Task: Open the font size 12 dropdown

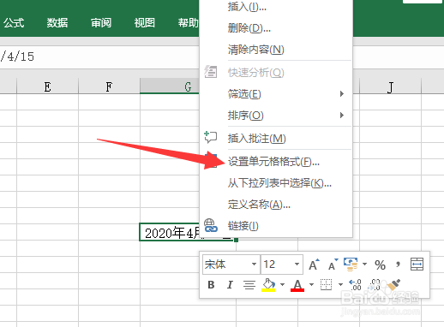Action: pos(297,265)
